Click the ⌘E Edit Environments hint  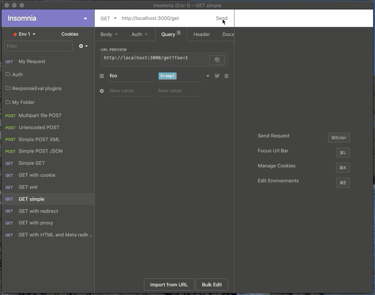[x=343, y=183]
